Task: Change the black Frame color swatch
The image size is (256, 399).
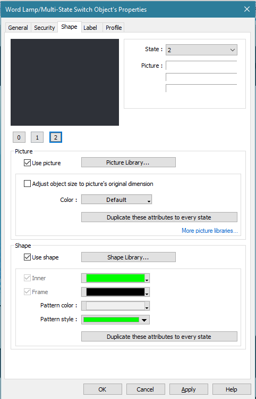Action: (115, 292)
